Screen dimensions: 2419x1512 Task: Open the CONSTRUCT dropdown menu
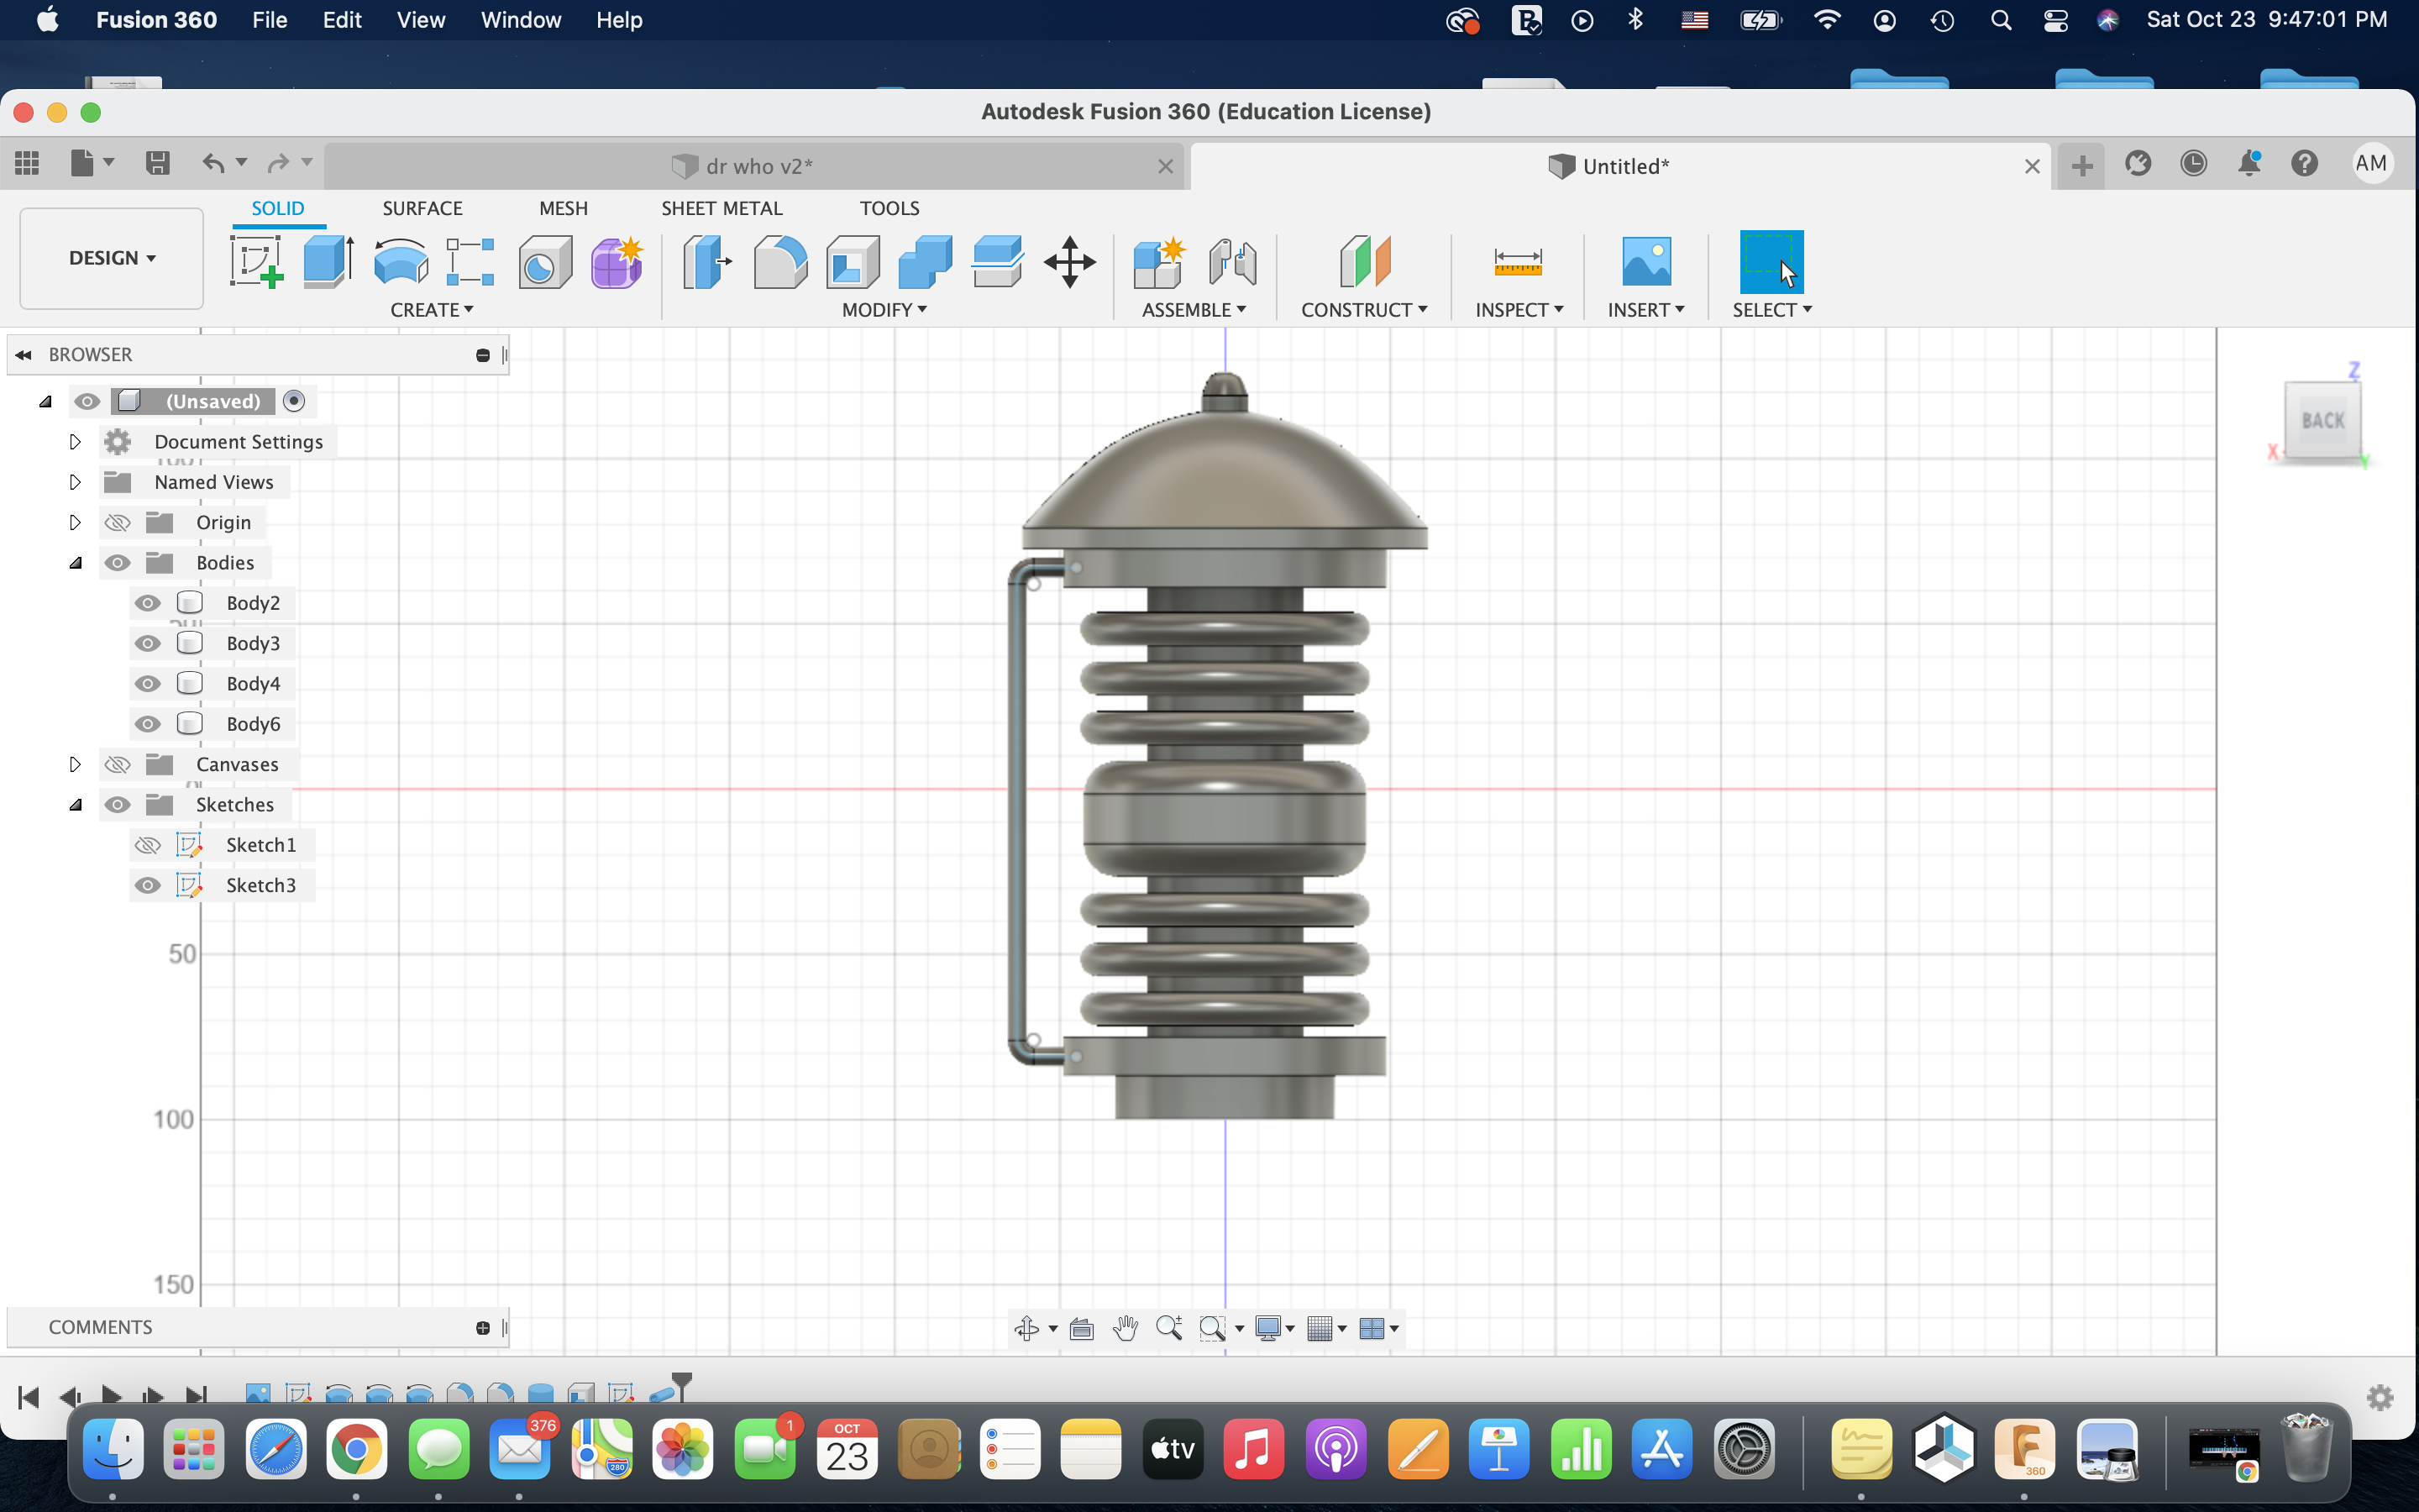(x=1363, y=310)
